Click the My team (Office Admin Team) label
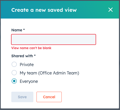Viewport: 120px width, 110px height. [49, 73]
